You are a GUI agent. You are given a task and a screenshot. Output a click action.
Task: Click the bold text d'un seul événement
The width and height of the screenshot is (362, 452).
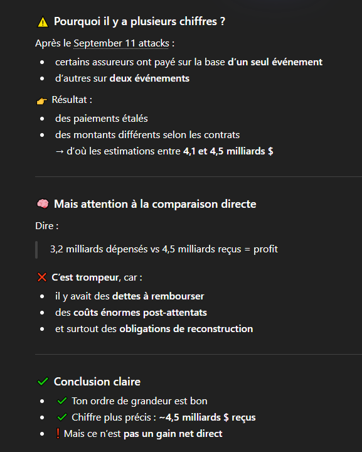pos(275,62)
